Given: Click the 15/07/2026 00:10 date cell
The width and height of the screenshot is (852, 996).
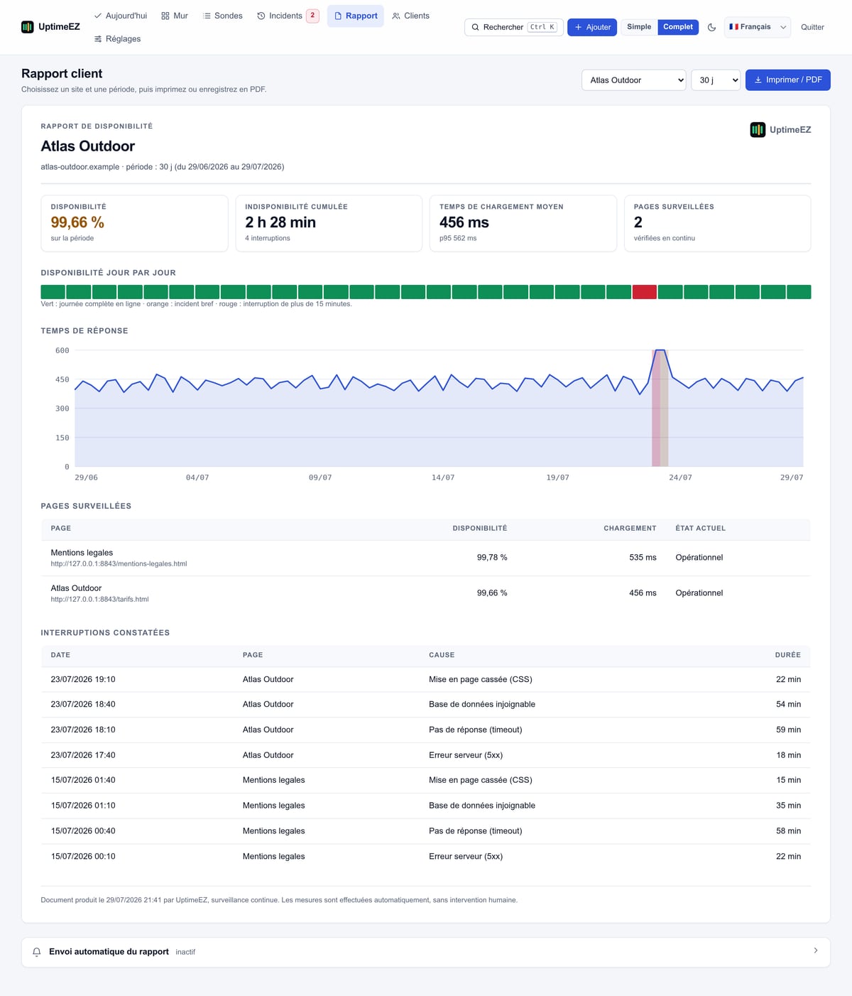Looking at the screenshot, I should (x=83, y=857).
